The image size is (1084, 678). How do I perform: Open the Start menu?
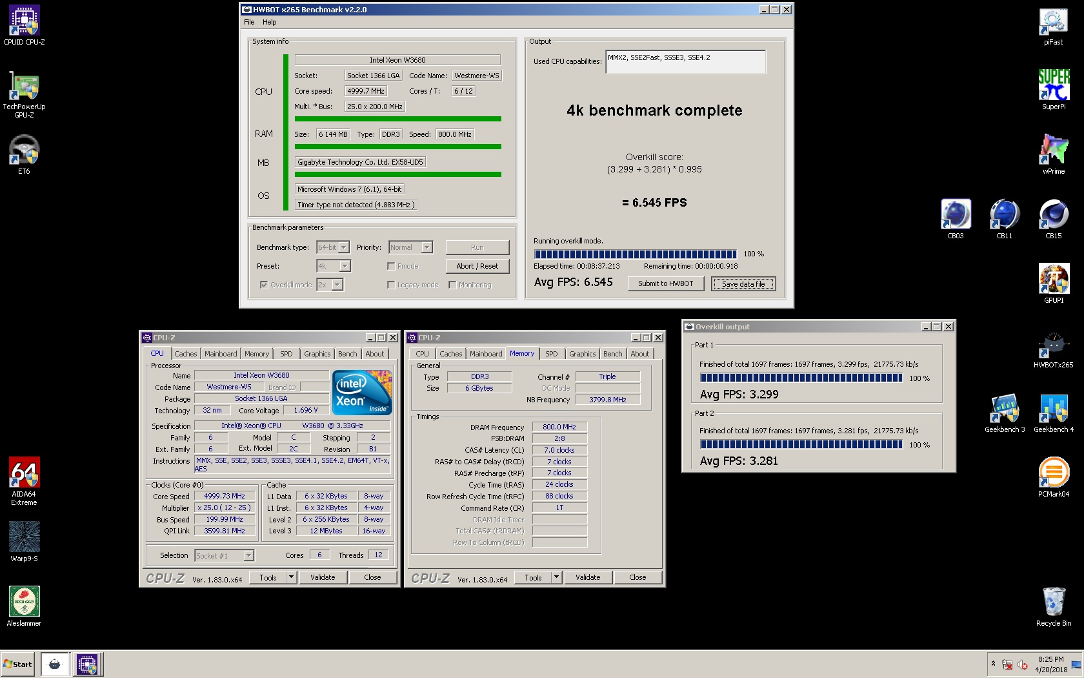click(17, 664)
